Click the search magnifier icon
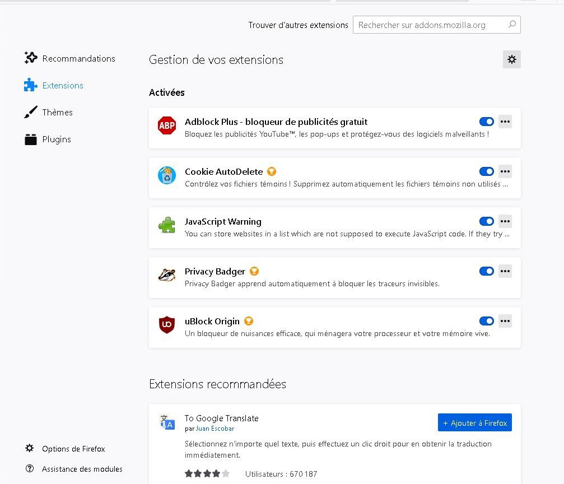 (x=512, y=25)
